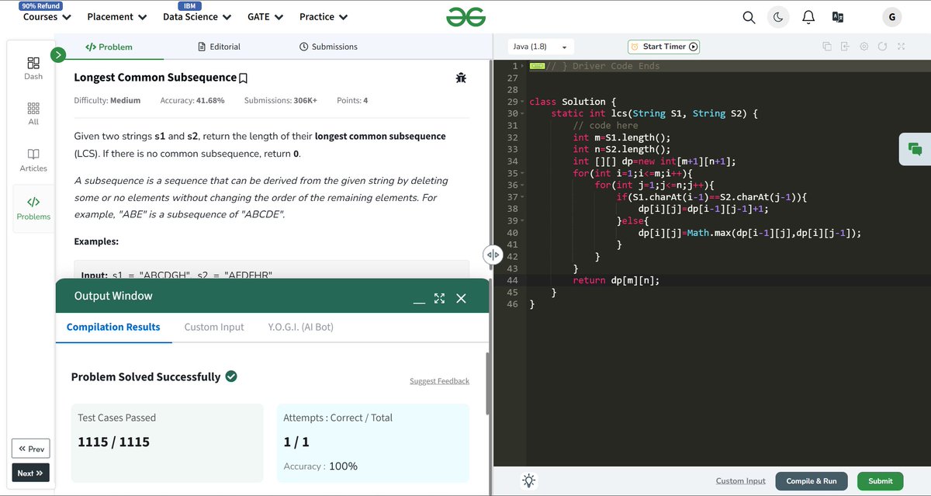The height and width of the screenshot is (496, 931).
Task: Click the Suggest Feedback link
Action: (x=439, y=381)
